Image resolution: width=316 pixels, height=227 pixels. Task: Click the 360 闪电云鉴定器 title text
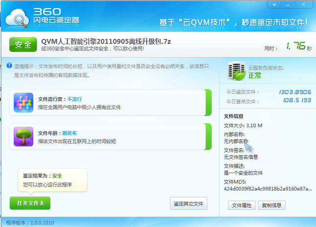tap(56, 16)
